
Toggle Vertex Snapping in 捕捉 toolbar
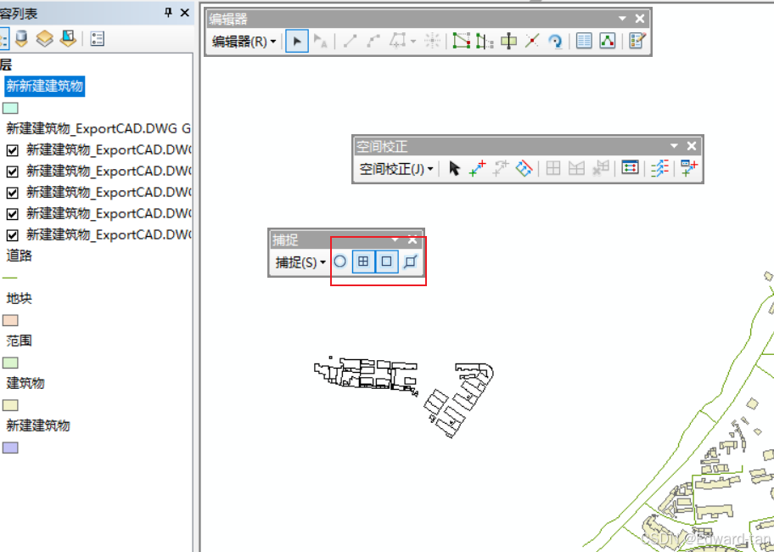click(387, 262)
